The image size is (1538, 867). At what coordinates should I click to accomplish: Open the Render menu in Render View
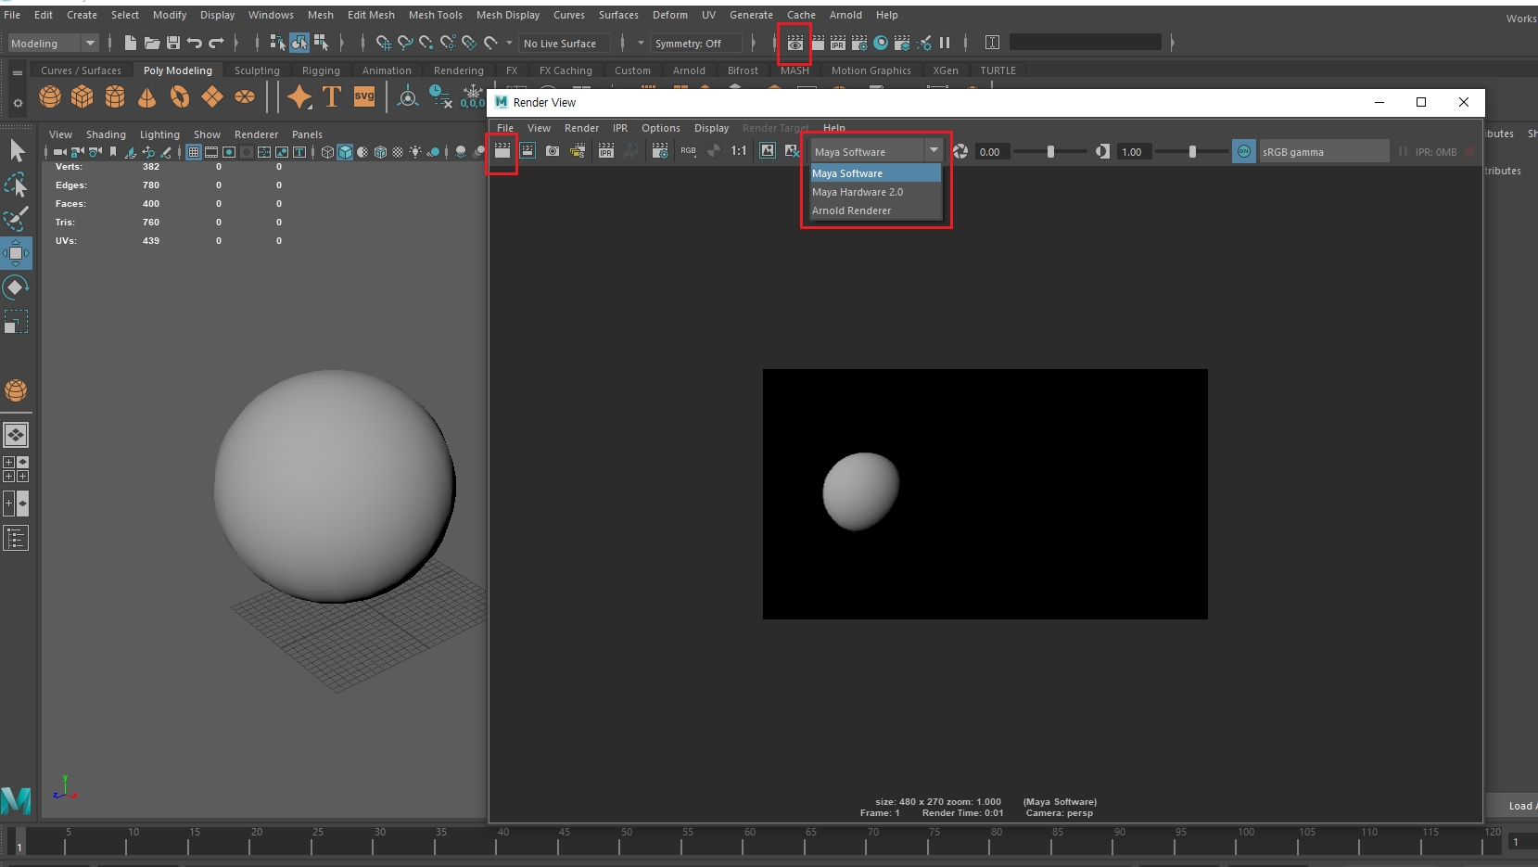pos(581,128)
